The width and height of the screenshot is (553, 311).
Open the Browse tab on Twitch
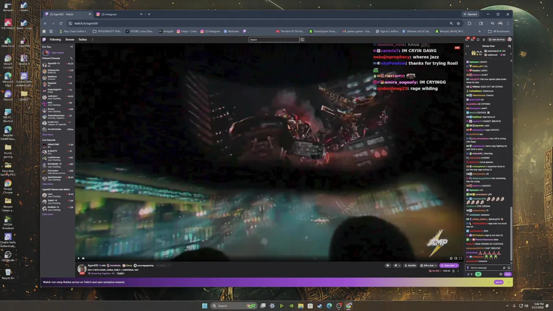(70, 39)
